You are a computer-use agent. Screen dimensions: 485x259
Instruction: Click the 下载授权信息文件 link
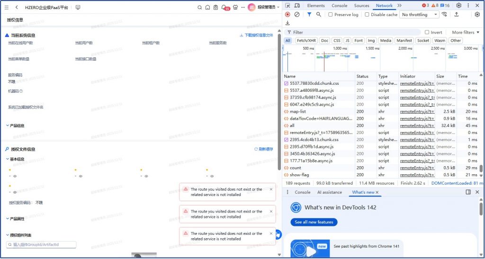coord(256,35)
